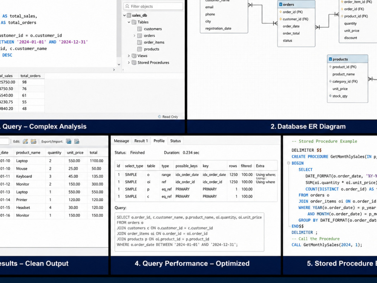The image size is (377, 283).
Task: Click the product_name column header
Action: click(x=28, y=152)
